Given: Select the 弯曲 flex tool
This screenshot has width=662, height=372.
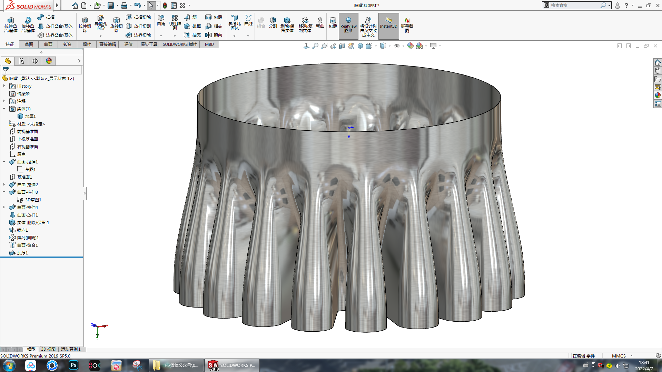Looking at the screenshot, I should [x=320, y=23].
